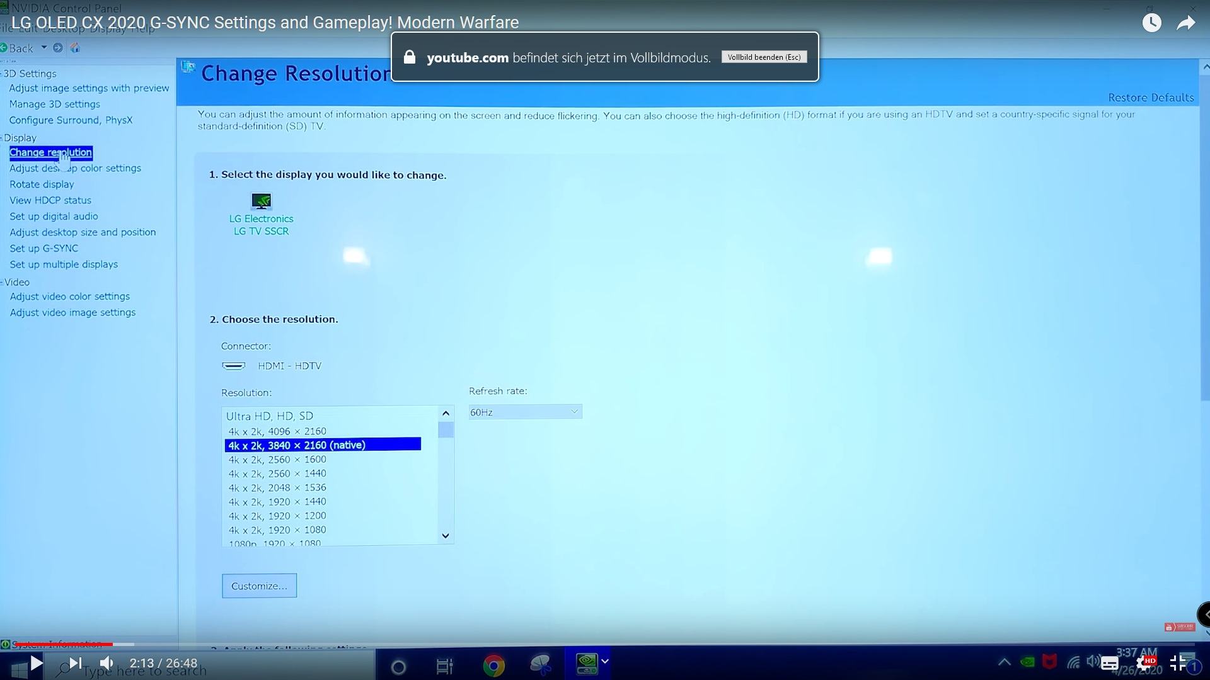The image size is (1210, 680).
Task: Mute the video volume
Action: [107, 663]
